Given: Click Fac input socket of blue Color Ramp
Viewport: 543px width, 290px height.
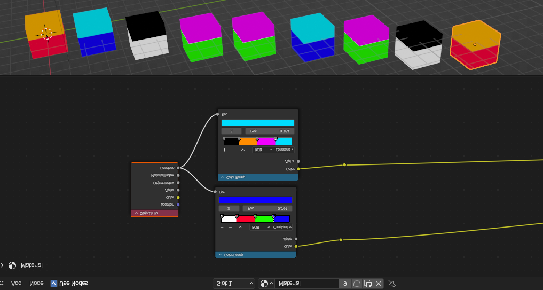Looking at the screenshot, I should pos(215,192).
